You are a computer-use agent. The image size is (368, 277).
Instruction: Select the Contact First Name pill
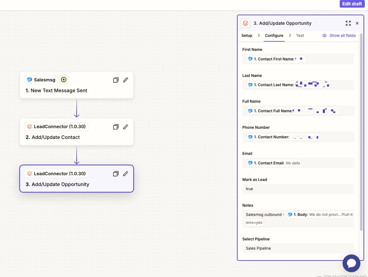coord(276,59)
